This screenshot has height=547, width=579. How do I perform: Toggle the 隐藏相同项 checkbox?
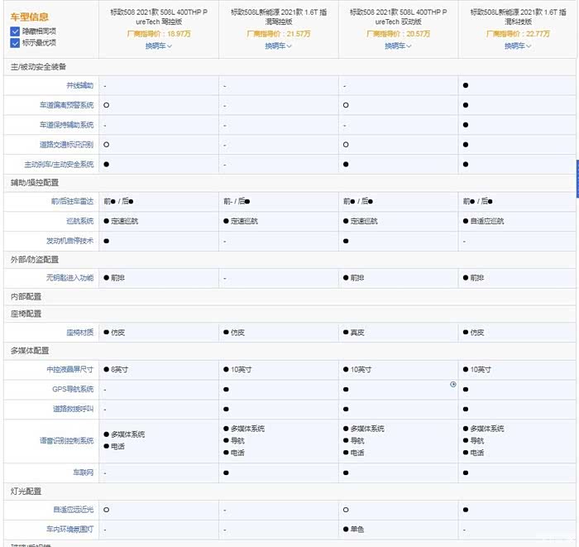tap(15, 31)
